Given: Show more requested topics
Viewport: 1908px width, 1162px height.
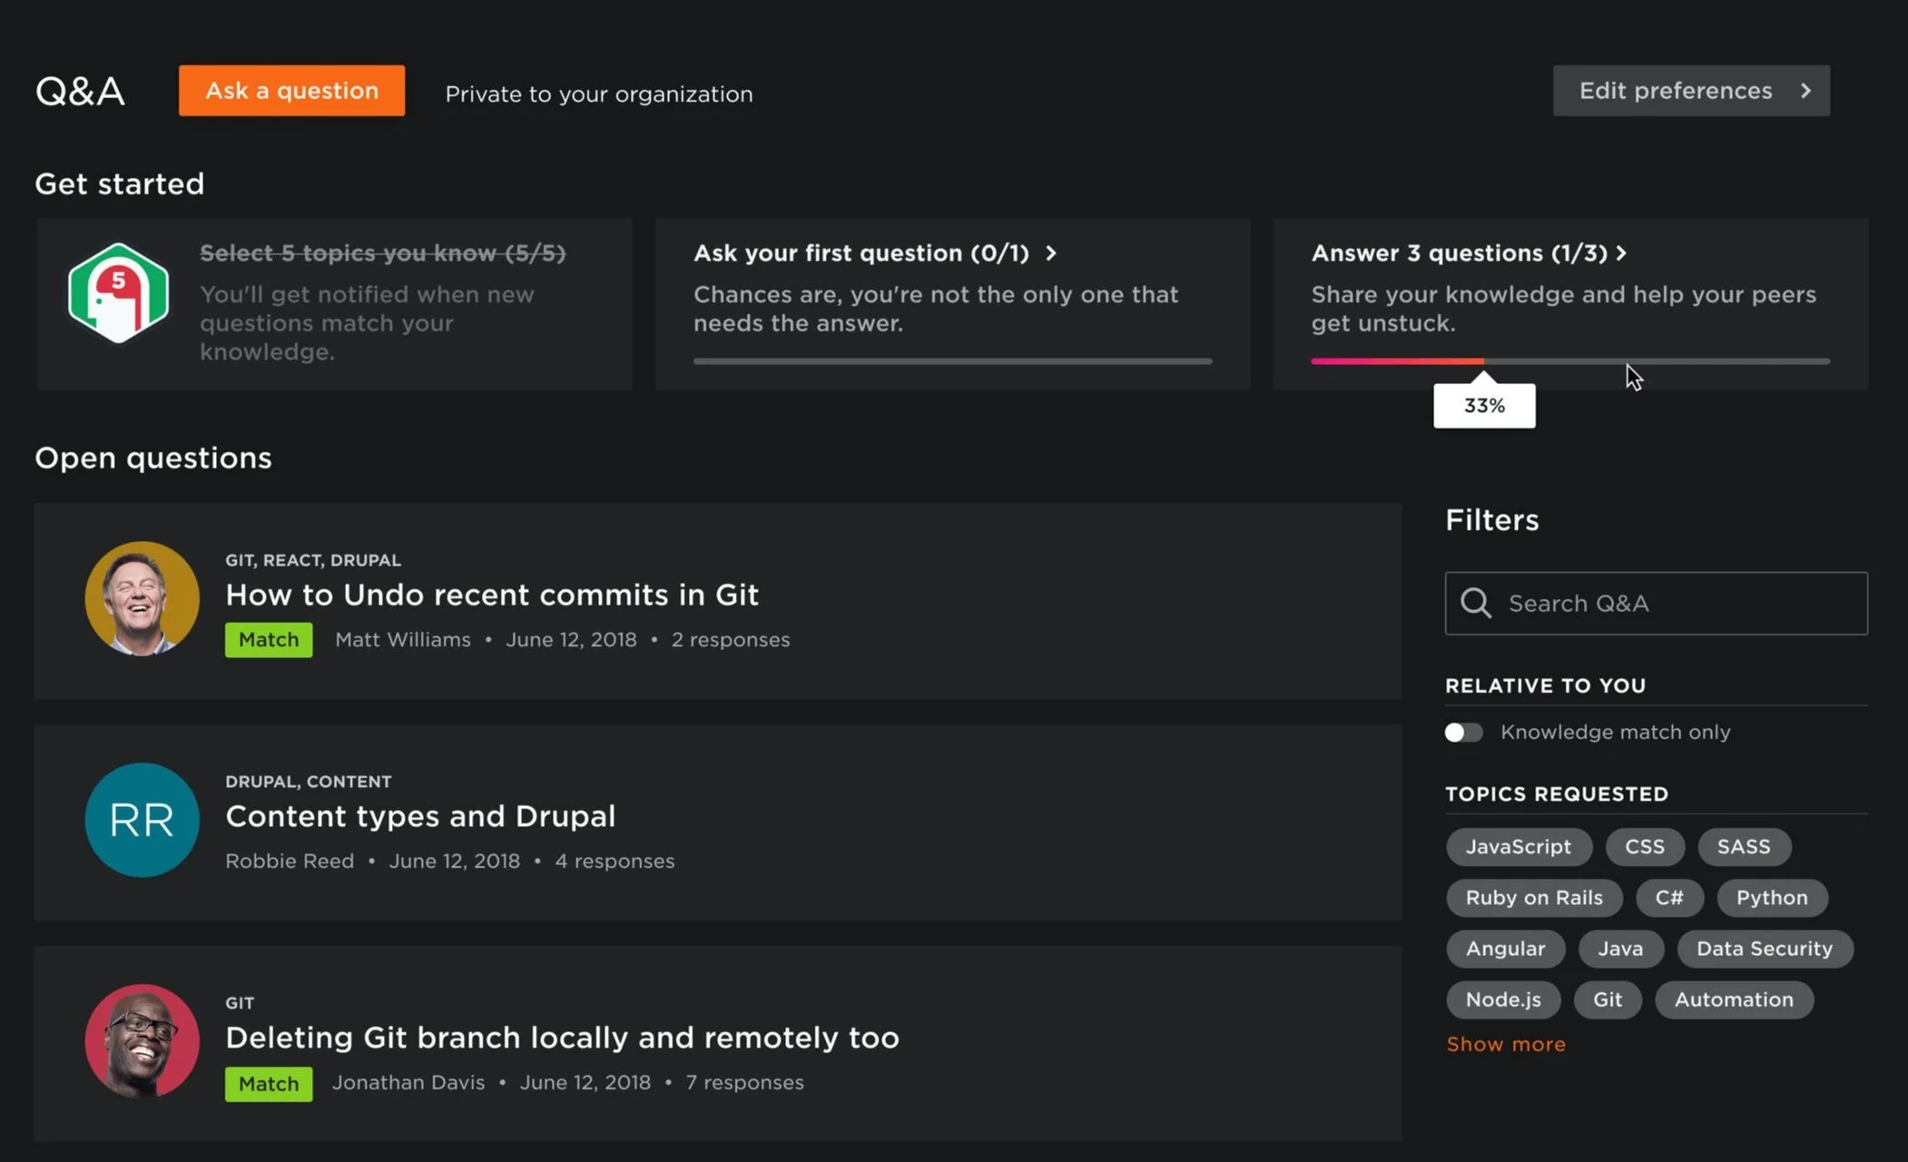Looking at the screenshot, I should 1505,1044.
